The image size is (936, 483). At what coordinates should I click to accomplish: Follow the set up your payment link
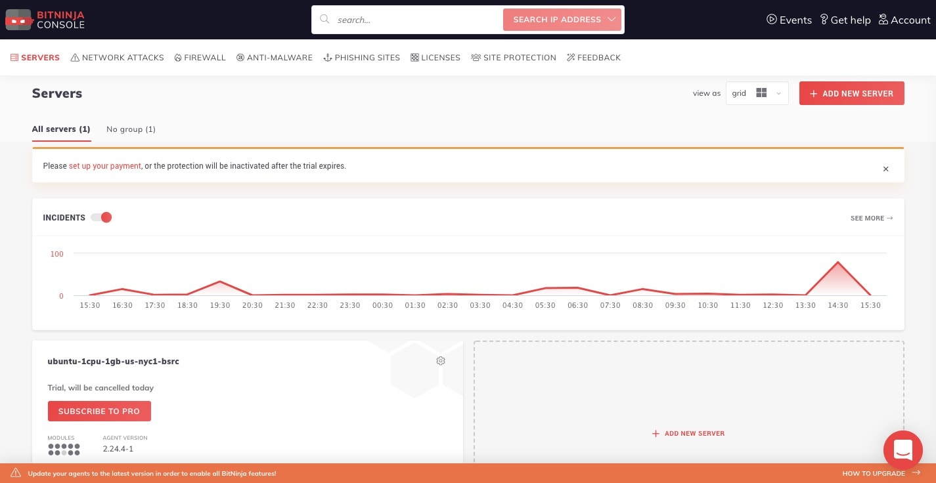tap(105, 166)
